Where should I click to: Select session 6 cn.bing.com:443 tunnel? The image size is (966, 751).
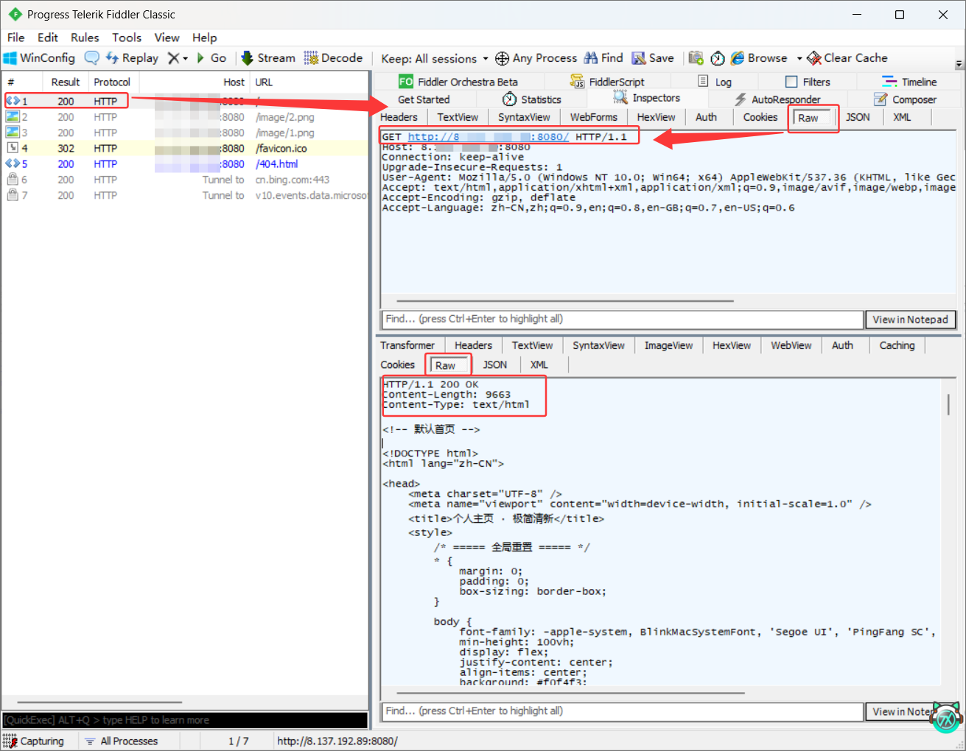pyautogui.click(x=185, y=180)
